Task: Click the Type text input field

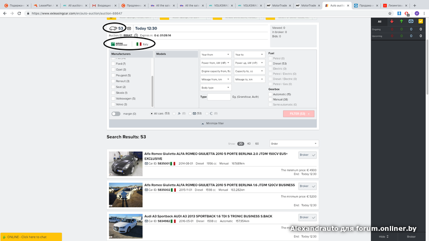Action: pyautogui.click(x=219, y=97)
